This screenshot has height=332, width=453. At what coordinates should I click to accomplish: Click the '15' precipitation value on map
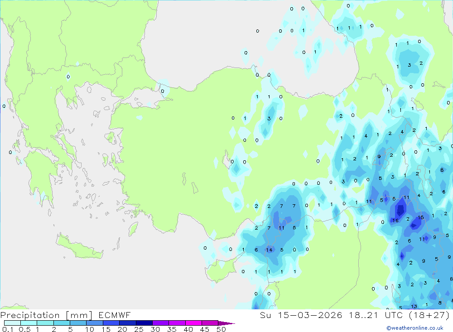tap(421, 217)
